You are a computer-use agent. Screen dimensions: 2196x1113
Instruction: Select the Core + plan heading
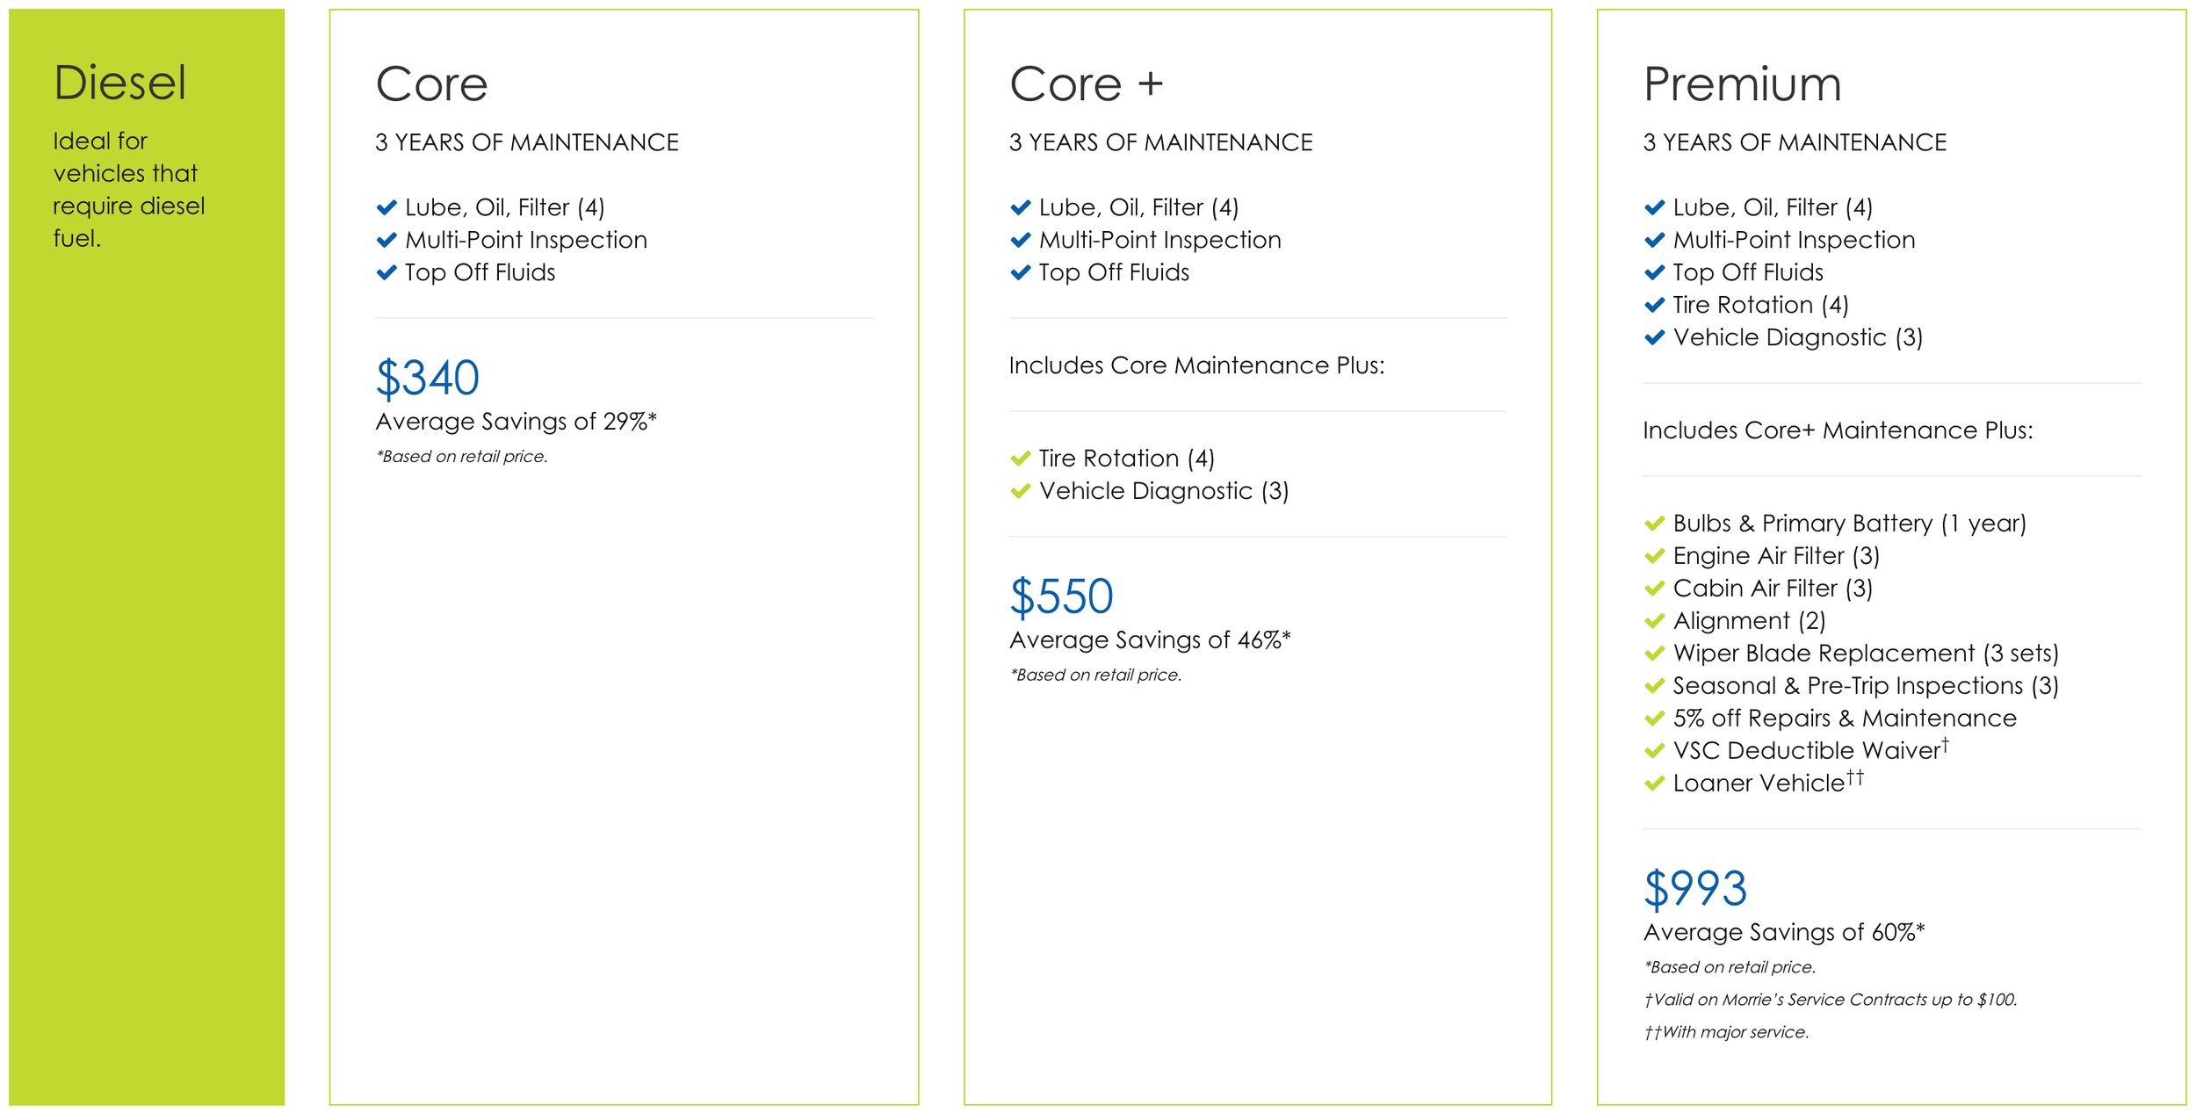(1086, 84)
